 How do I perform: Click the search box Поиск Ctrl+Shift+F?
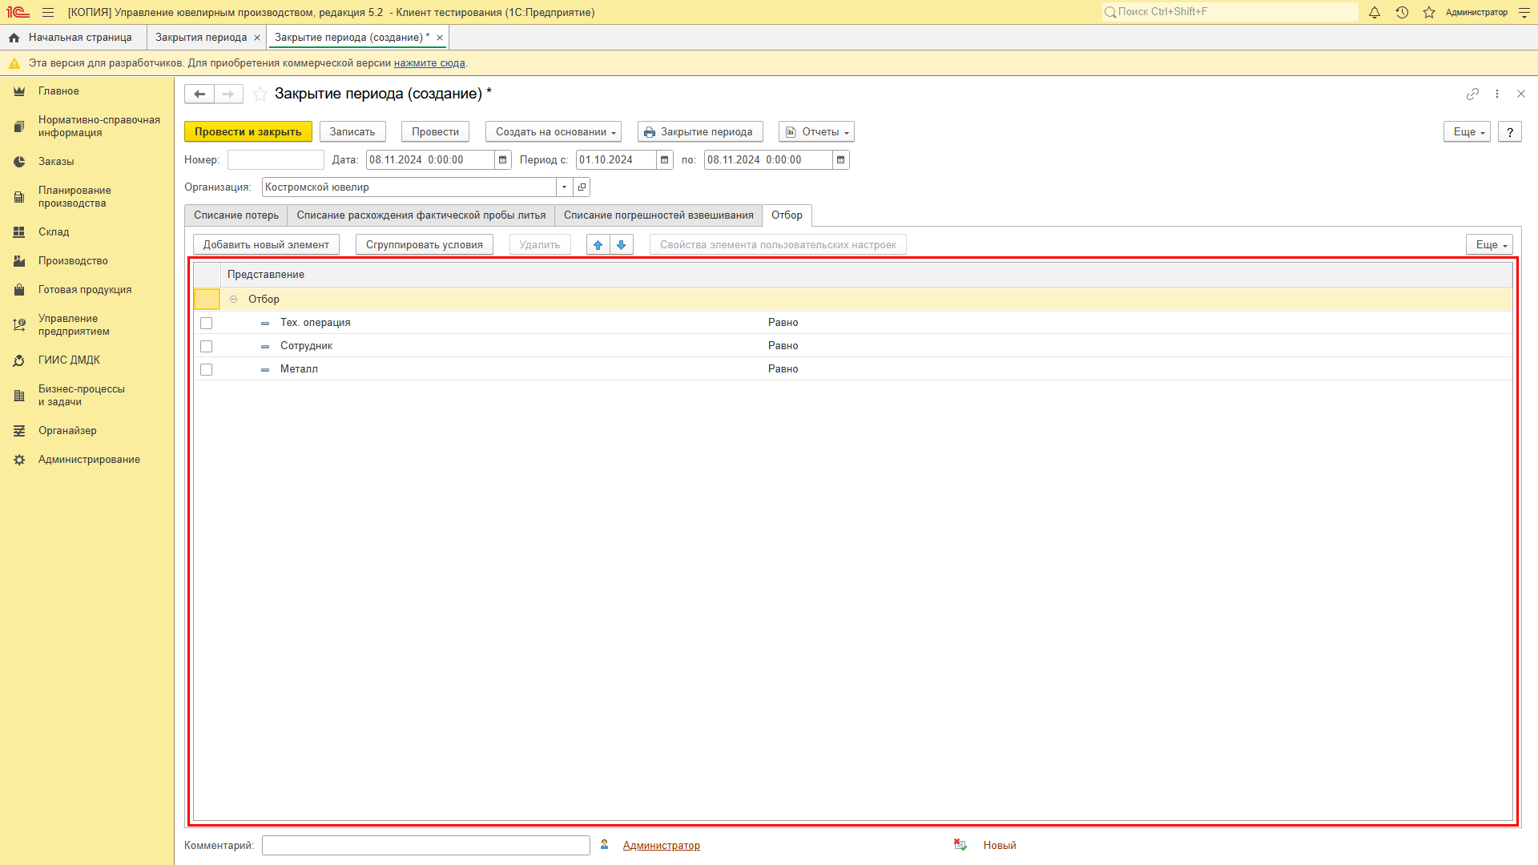point(1230,12)
